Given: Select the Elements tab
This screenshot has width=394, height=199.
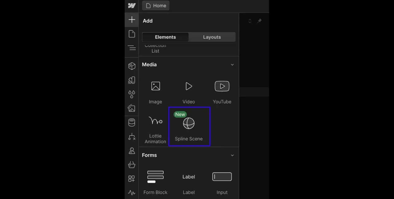Looking at the screenshot, I should click(166, 37).
